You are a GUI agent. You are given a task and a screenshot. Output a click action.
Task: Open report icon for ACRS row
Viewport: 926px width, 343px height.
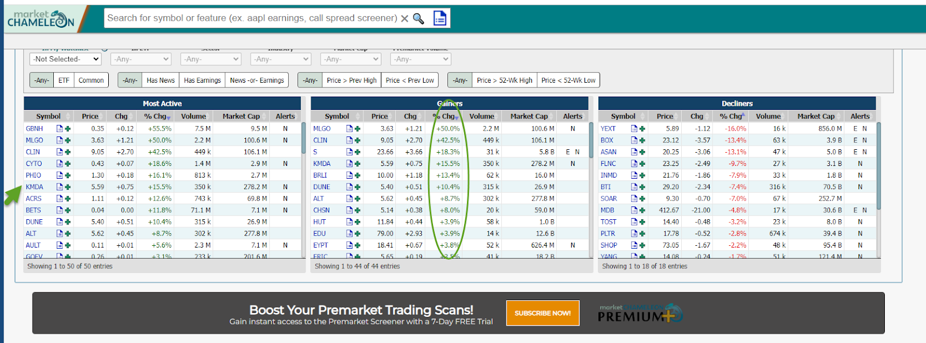(60, 198)
